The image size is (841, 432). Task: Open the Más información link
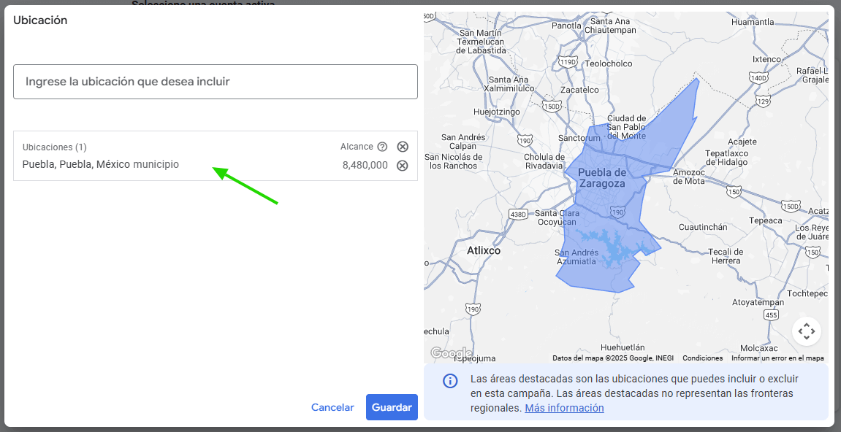tap(564, 408)
